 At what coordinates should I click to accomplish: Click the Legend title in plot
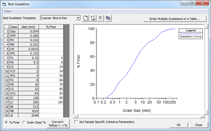point(191,30)
